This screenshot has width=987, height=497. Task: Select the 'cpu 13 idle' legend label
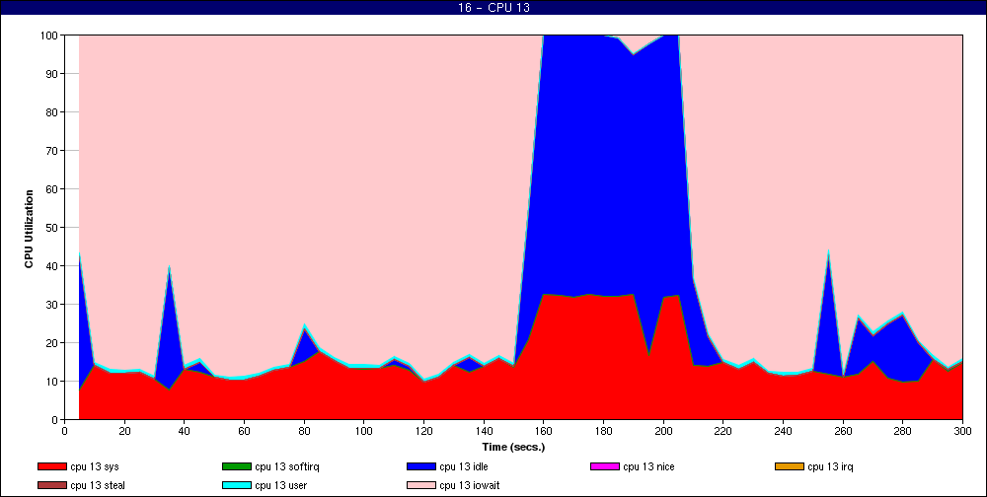click(463, 466)
